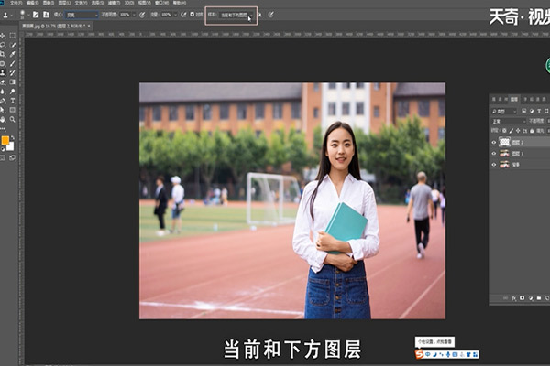The image size is (550, 366).
Task: Hide the background layer visibility eye
Action: (494, 165)
